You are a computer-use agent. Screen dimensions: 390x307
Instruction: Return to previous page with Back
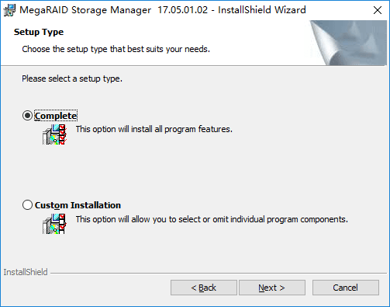click(204, 288)
